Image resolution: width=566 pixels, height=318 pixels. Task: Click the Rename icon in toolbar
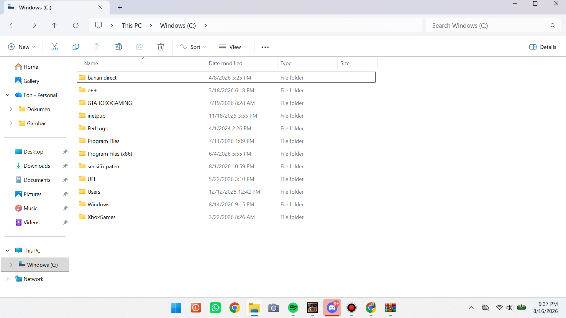pos(118,47)
